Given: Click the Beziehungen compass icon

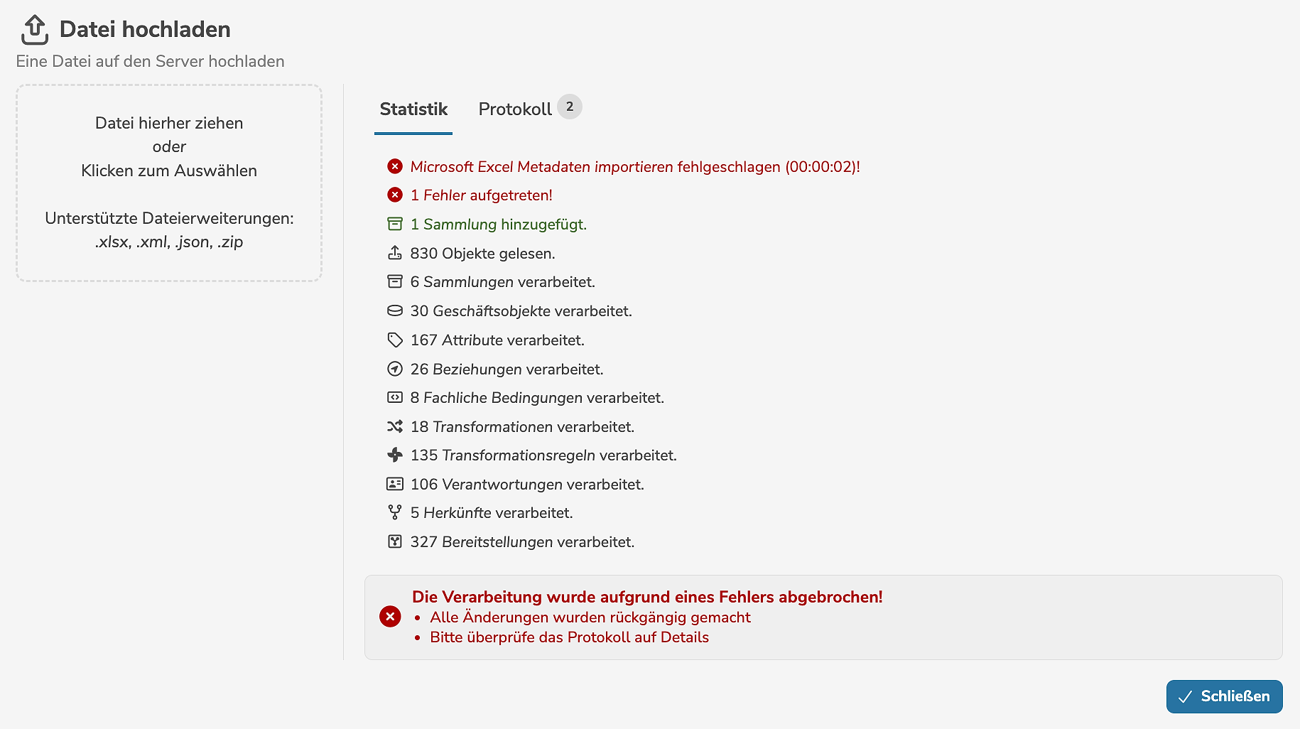Looking at the screenshot, I should pos(395,369).
